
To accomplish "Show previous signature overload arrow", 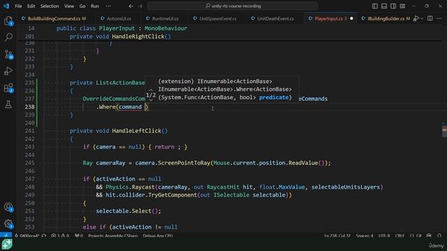I will 151,90.
